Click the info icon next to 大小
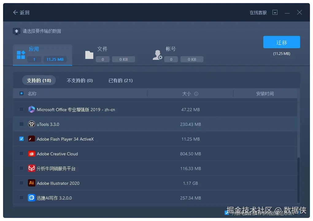 coord(196,94)
